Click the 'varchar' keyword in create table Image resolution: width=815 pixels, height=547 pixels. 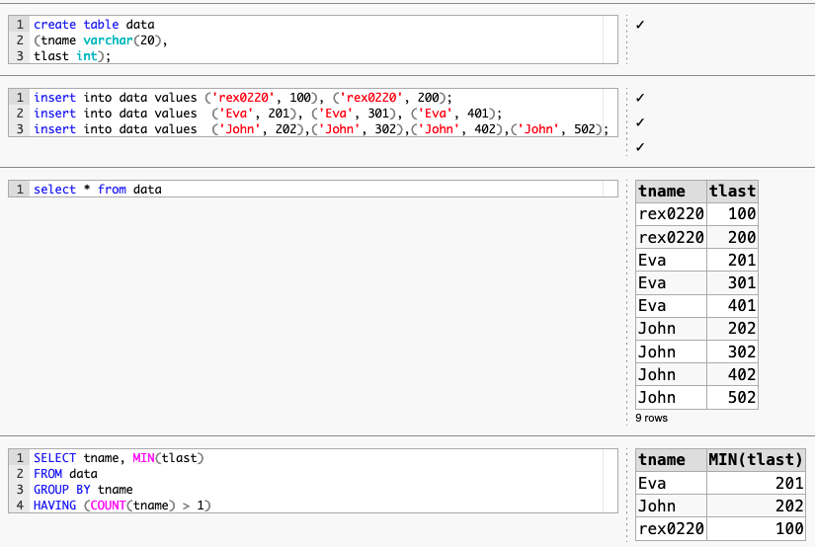click(108, 40)
